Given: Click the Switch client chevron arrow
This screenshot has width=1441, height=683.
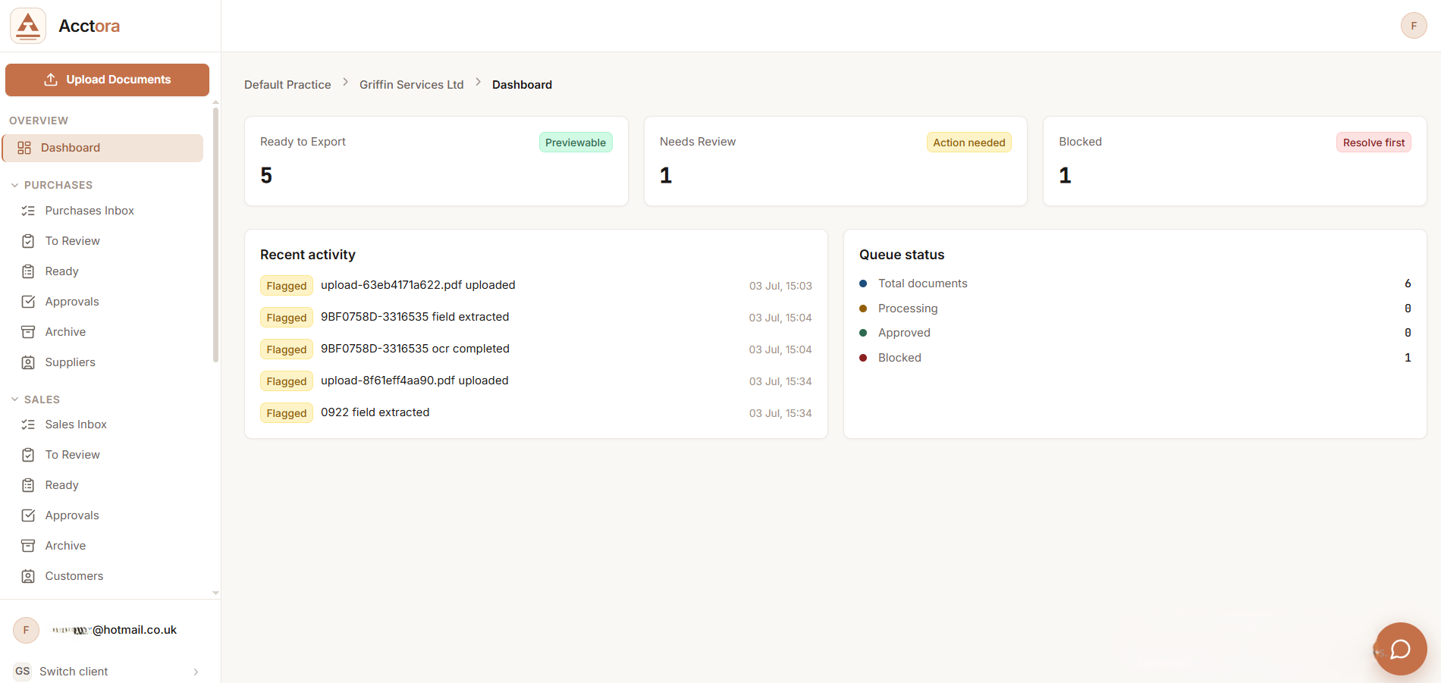Looking at the screenshot, I should [196, 672].
